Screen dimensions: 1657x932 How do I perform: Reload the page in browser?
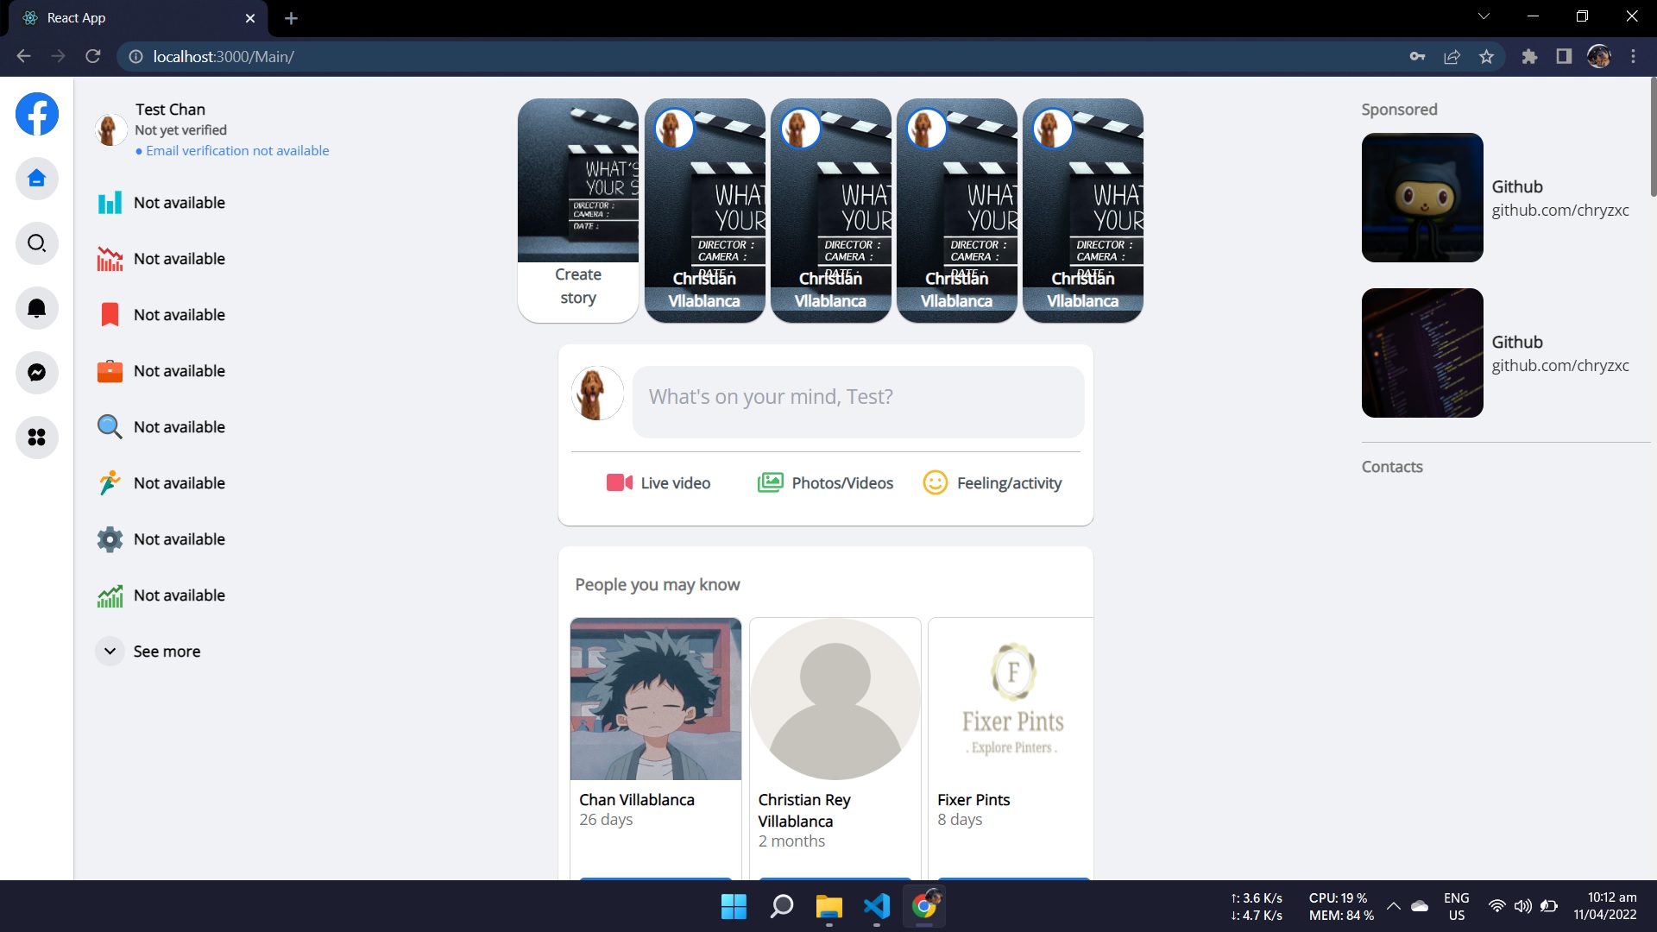[x=93, y=56]
